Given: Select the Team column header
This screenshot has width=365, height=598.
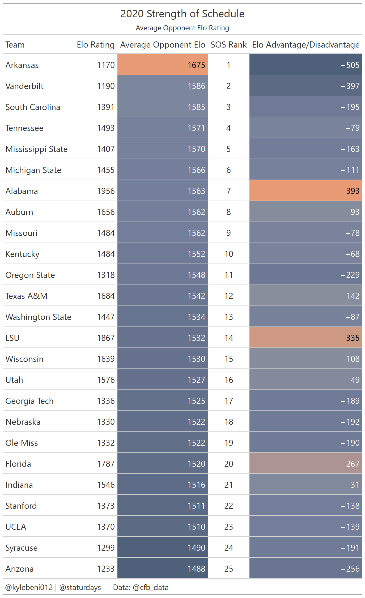Looking at the screenshot, I should pyautogui.click(x=15, y=45).
